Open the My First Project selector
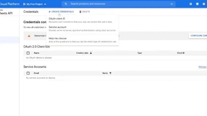Viewport: 207px width, 116px height. 35,4
